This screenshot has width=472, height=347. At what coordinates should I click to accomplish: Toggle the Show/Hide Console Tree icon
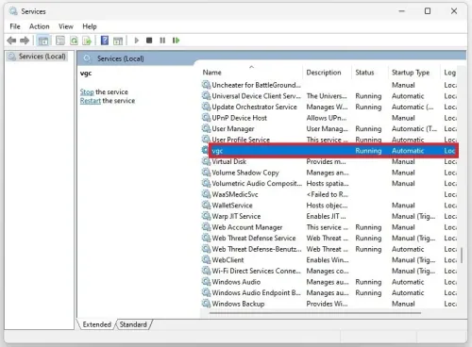43,41
